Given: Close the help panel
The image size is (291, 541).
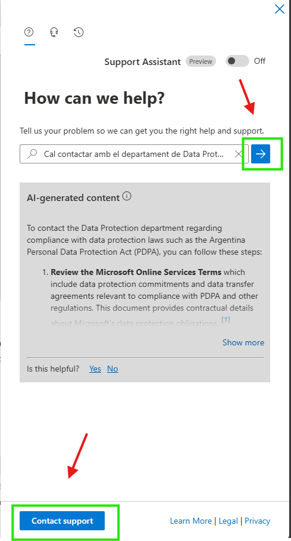Looking at the screenshot, I should pos(280,9).
